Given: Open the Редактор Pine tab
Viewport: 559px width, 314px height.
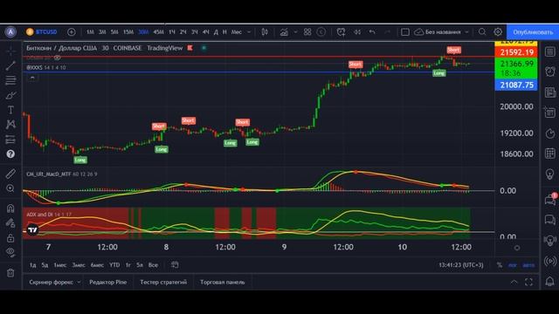Looking at the screenshot, I should (108, 282).
